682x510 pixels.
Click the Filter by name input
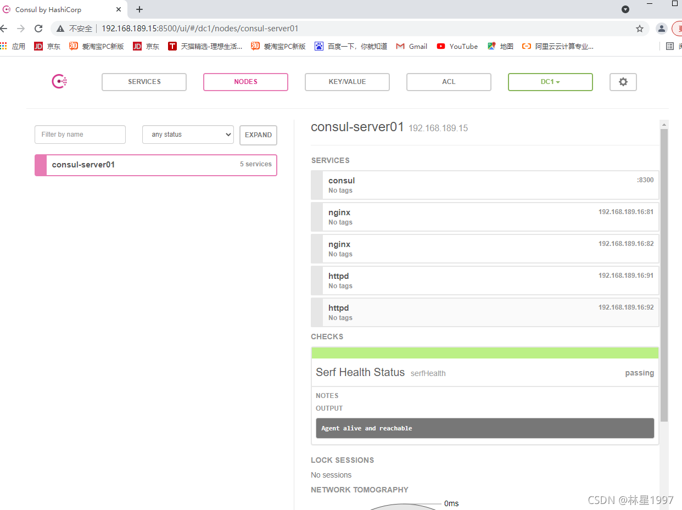click(80, 134)
